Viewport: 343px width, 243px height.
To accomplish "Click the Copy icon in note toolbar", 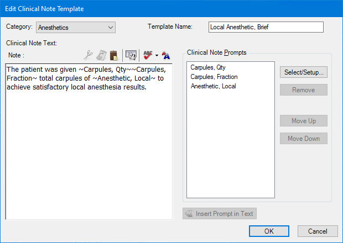I will (101, 55).
